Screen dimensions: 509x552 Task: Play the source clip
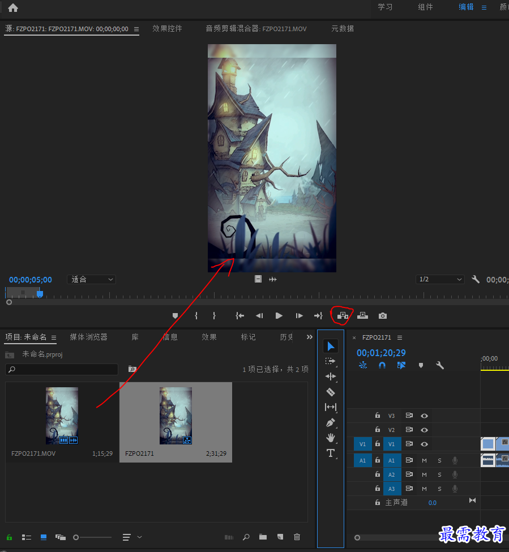(x=279, y=316)
